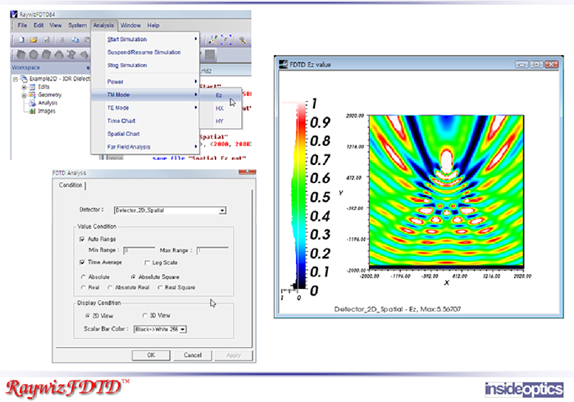Select the sphere shape tool icon
Viewport: 574px width, 402px height.
(x=34, y=54)
